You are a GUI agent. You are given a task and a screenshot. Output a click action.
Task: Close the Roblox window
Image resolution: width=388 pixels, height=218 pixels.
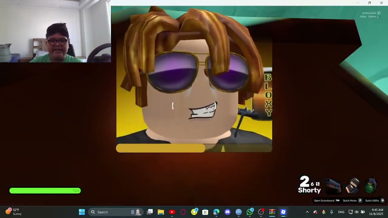[x=381, y=3]
